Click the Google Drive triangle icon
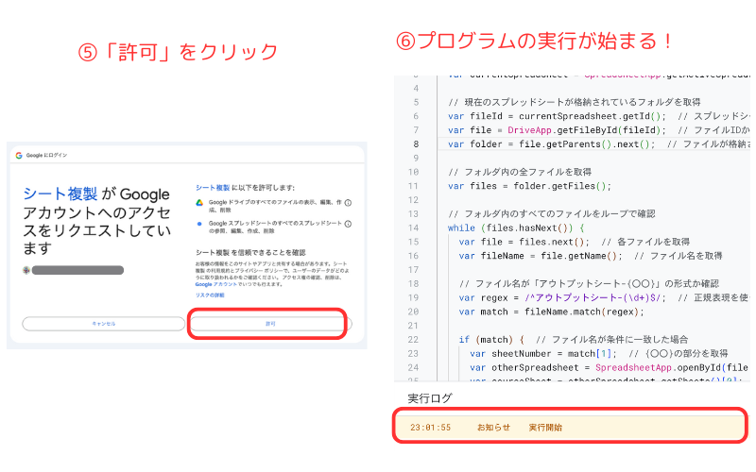The height and width of the screenshot is (472, 756). [199, 203]
